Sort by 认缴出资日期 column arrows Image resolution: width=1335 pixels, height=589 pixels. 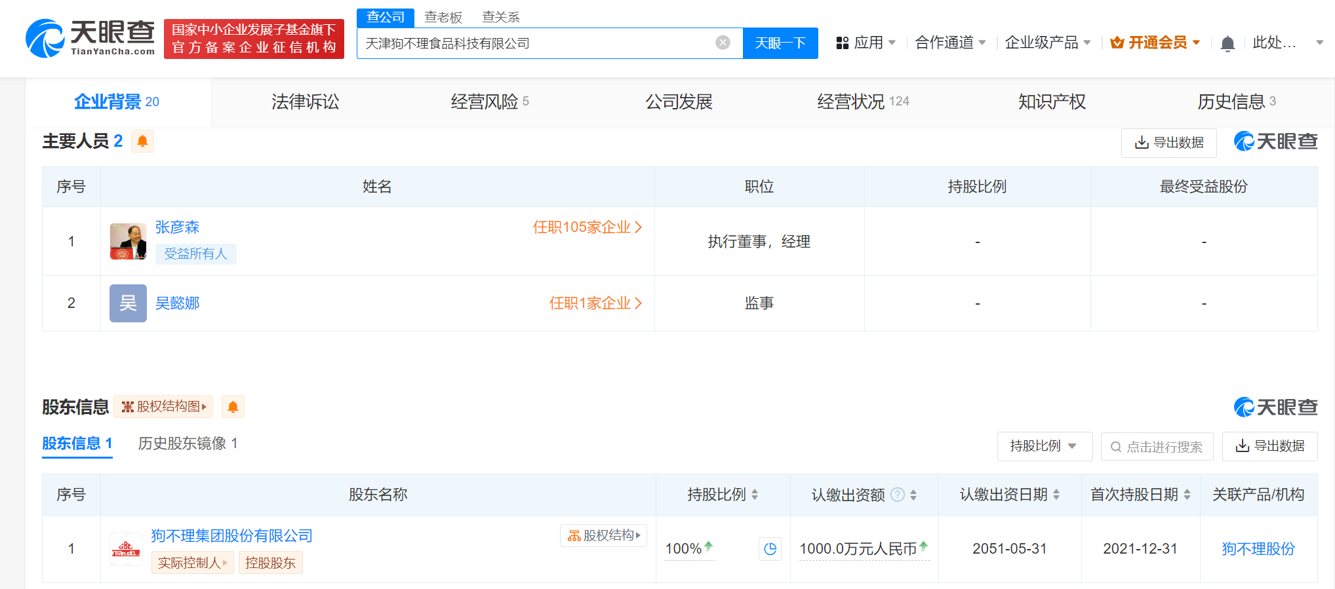tap(1056, 495)
